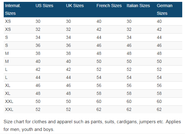Click UK size 34 cell
The image size is (185, 134).
click(68, 37)
